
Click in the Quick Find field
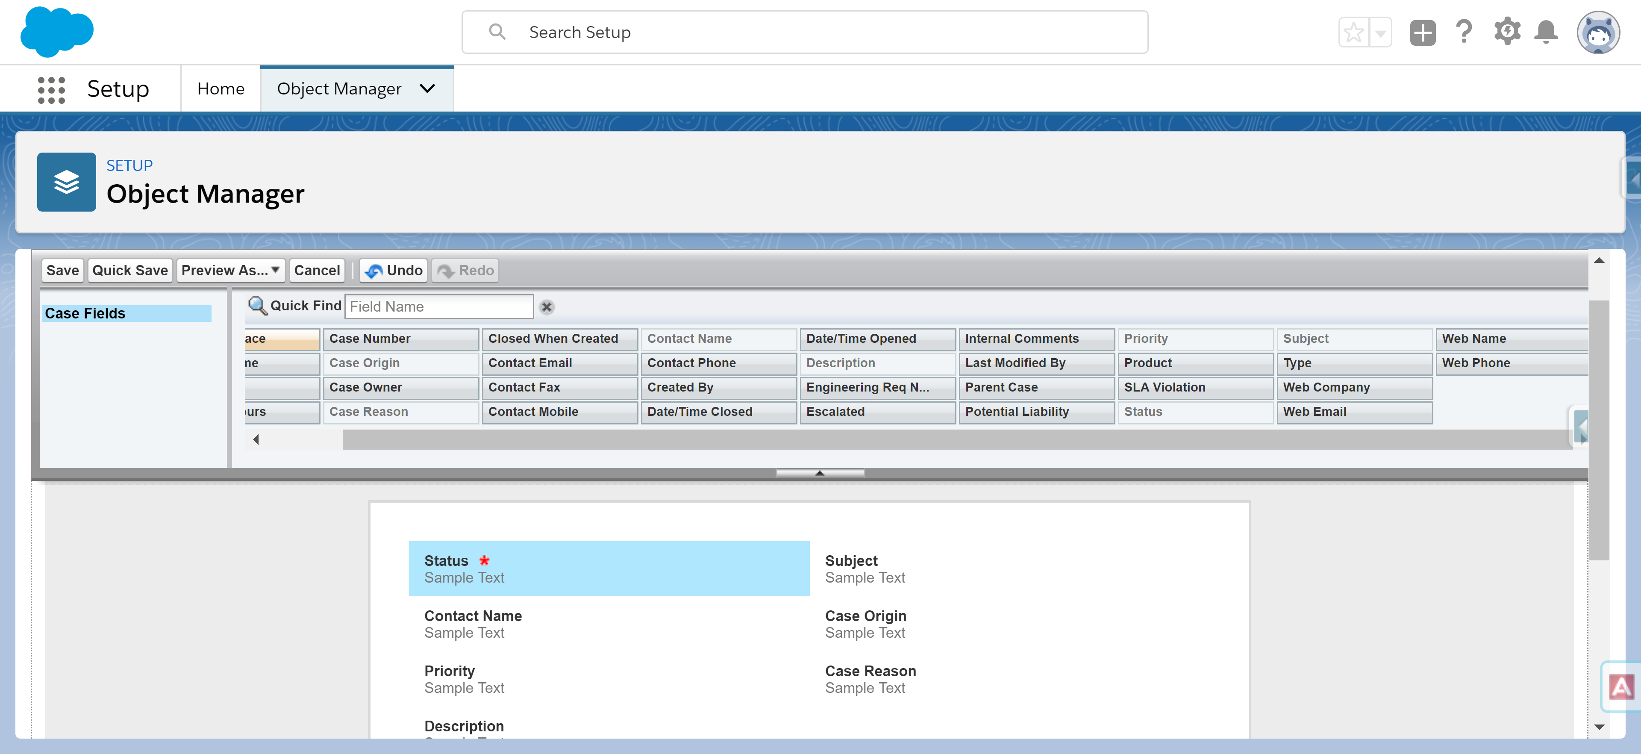[439, 306]
